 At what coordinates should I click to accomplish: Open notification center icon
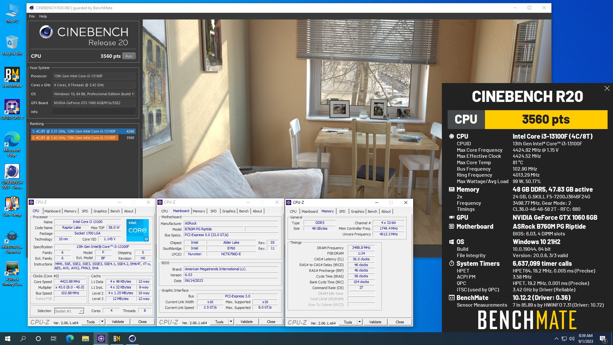pyautogui.click(x=603, y=339)
